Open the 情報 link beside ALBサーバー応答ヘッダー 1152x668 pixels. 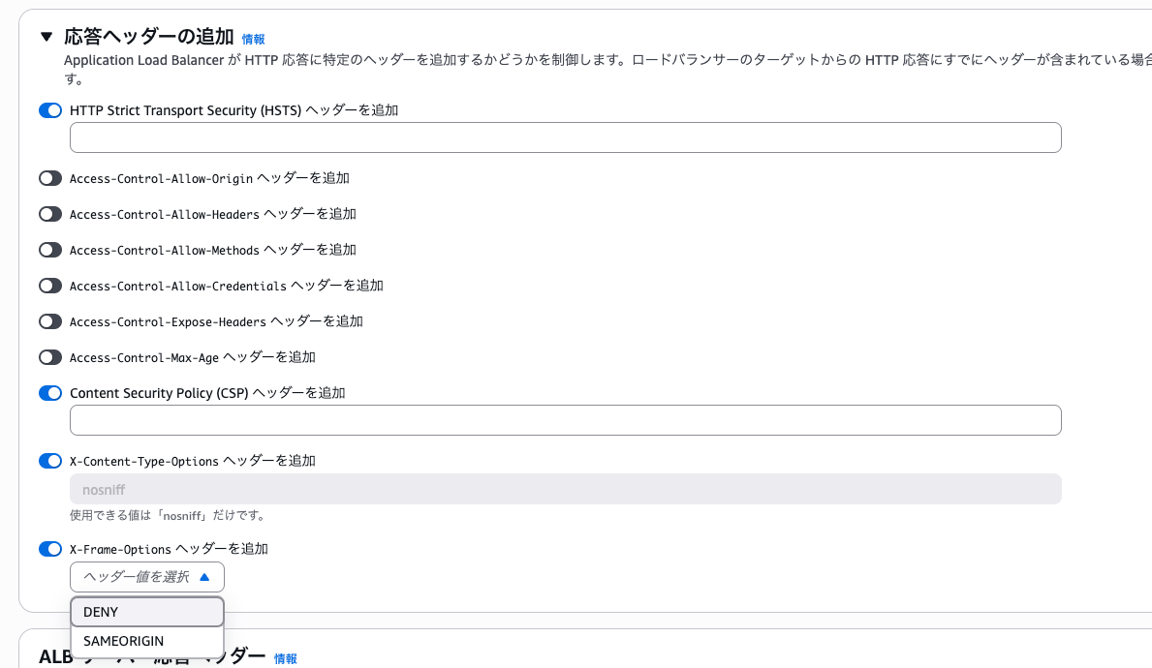click(284, 658)
